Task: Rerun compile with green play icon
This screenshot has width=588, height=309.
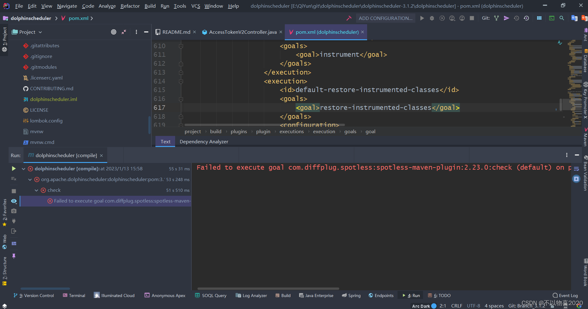Action: point(14,168)
